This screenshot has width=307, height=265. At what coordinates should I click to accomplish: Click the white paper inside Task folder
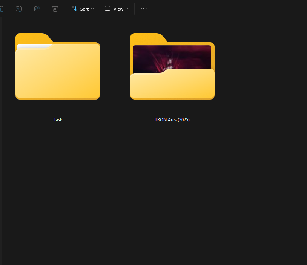pos(34,46)
